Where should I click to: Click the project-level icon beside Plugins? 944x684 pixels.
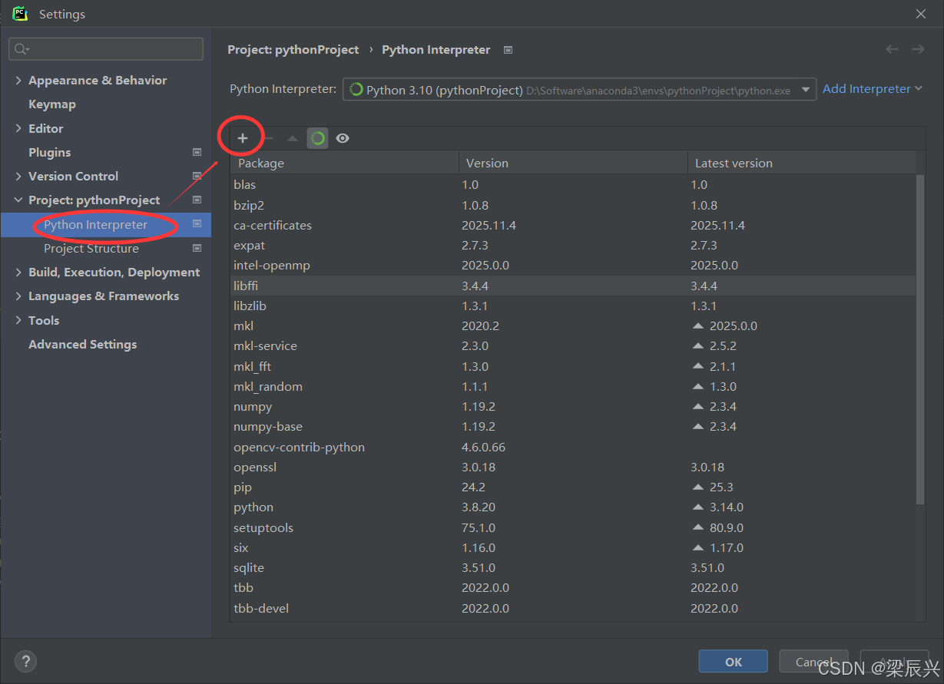pyautogui.click(x=197, y=152)
